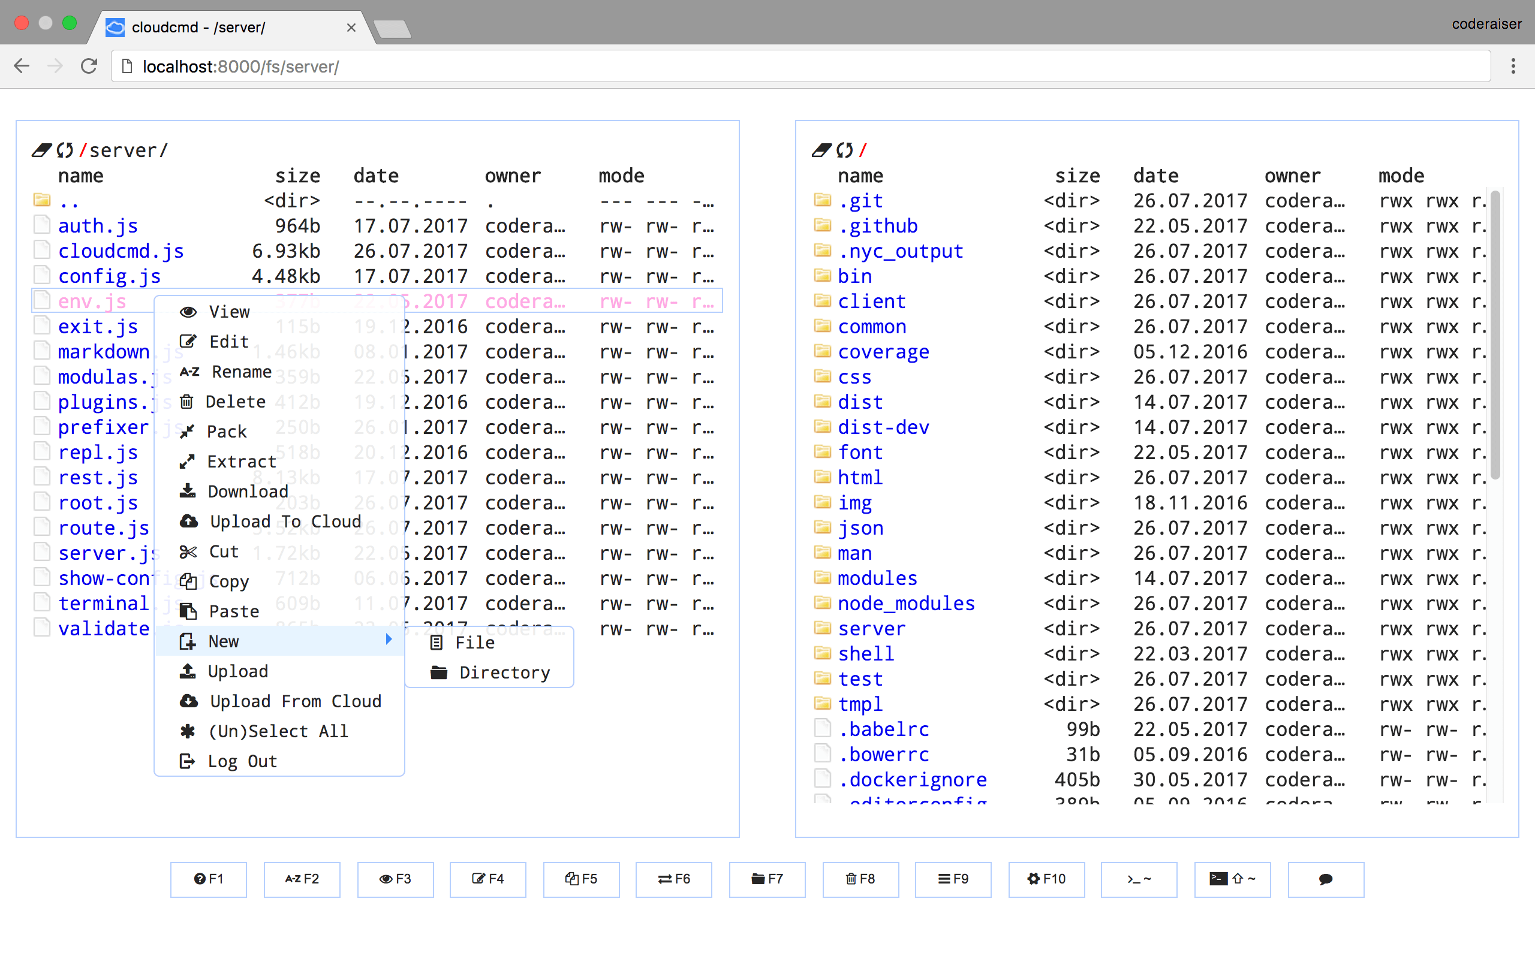Click the refresh icon beside /server/ path
1535x959 pixels.
click(x=65, y=150)
